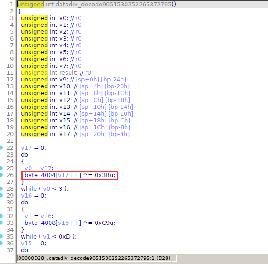Toggle breakpoint dot at line 29
Image resolution: width=268 pixels, height=264 pixels.
click(1, 195)
